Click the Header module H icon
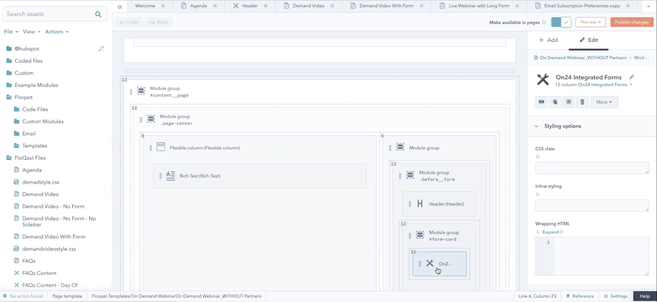 pyautogui.click(x=420, y=204)
